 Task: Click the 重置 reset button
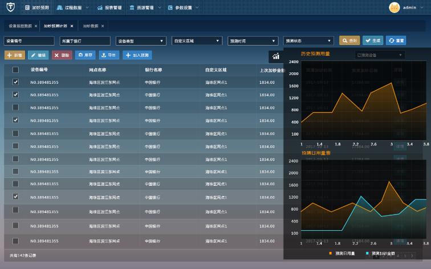pyautogui.click(x=396, y=40)
